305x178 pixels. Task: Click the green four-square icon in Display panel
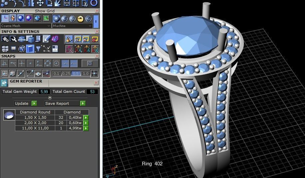pos(46,18)
